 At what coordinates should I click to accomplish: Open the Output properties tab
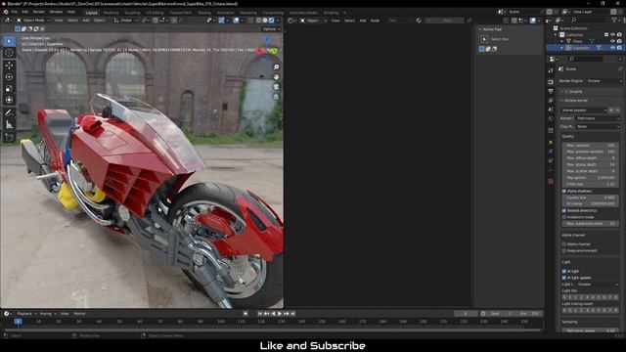point(551,91)
